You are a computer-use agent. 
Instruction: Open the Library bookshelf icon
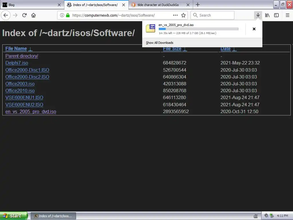pyautogui.click(x=267, y=15)
